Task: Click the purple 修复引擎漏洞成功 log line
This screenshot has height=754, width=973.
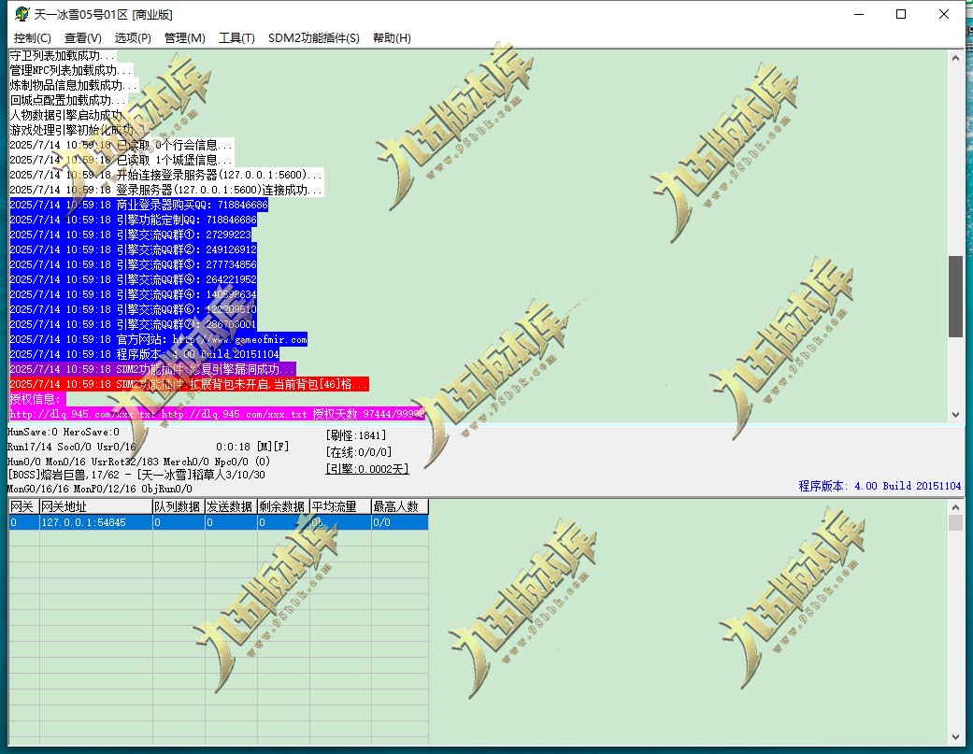Action: [152, 369]
